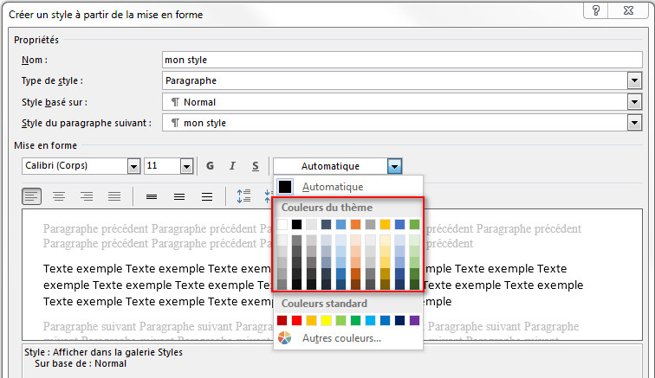Screen dimensions: 655x378
Task: Toggle underline (S) formatting
Action: point(256,166)
